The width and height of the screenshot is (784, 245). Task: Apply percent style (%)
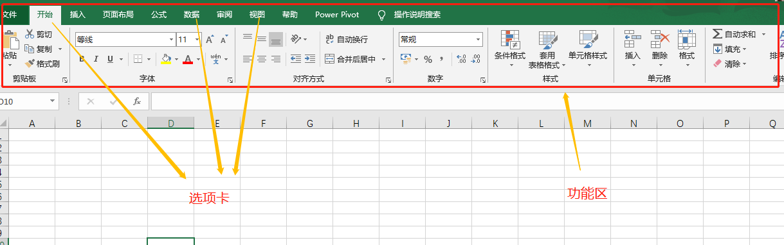(x=428, y=59)
